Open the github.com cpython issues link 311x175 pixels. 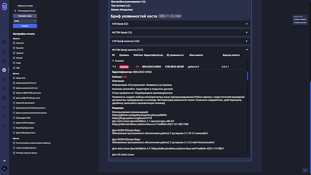coord(139,115)
